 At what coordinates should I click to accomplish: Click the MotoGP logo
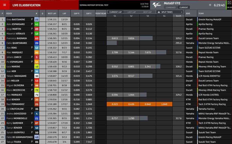click(156, 5)
